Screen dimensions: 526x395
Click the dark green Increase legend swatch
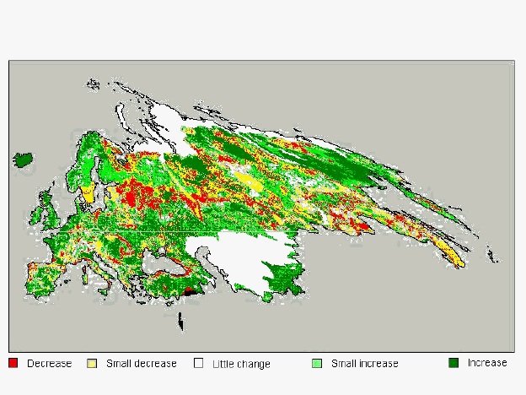pyautogui.click(x=453, y=363)
